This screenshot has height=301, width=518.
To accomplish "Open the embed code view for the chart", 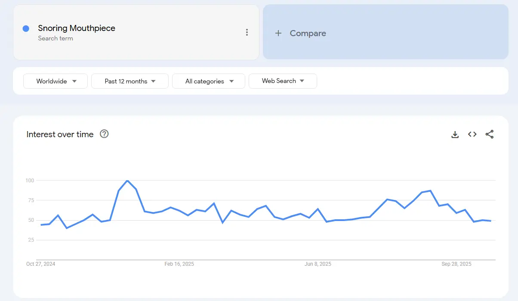I will coord(472,134).
